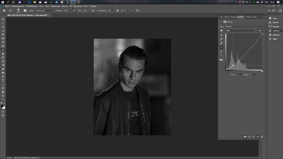Open the flow percentage dropdown

[88, 11]
